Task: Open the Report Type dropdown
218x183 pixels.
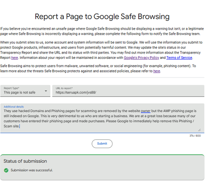Action: pyautogui.click(x=25, y=91)
